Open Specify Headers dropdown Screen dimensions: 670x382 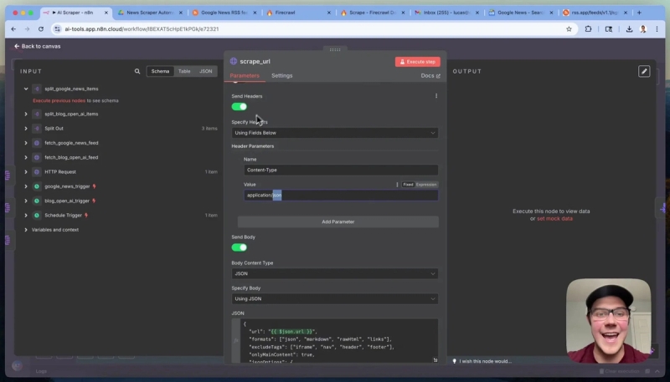pos(335,133)
